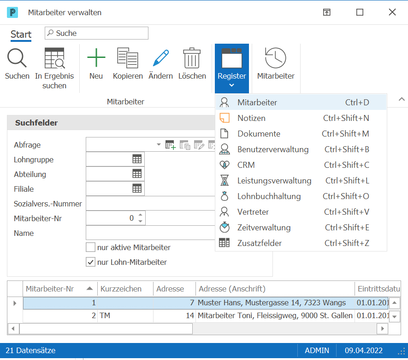Click the Notizen sticky note icon
Image resolution: width=408 pixels, height=360 pixels.
pos(225,118)
